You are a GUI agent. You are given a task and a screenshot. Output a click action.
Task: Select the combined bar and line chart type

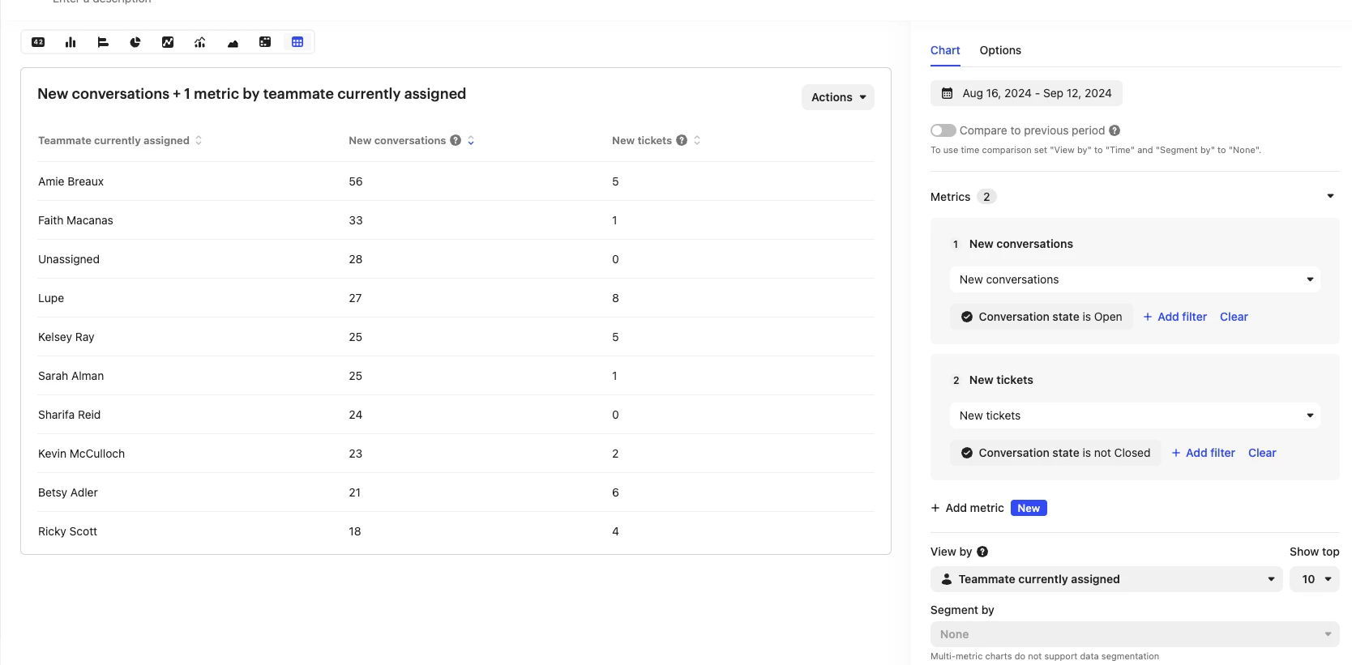coord(200,42)
